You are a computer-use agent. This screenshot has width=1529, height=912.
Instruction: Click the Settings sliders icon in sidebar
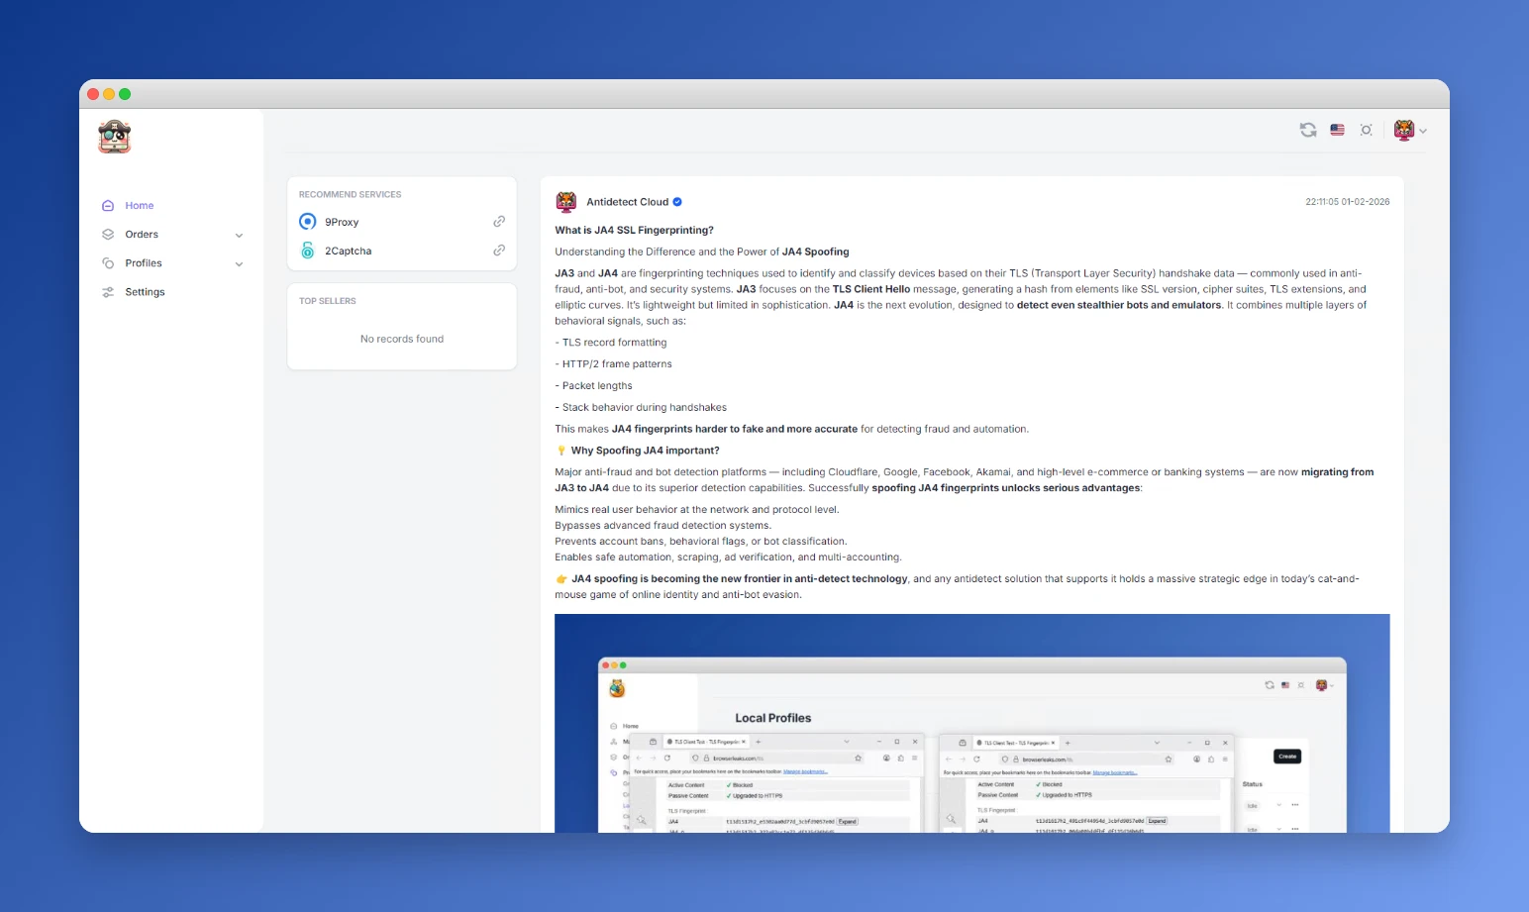point(109,291)
